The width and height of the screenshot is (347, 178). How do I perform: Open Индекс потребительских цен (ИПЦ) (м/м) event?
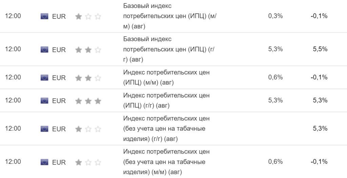coord(166,77)
